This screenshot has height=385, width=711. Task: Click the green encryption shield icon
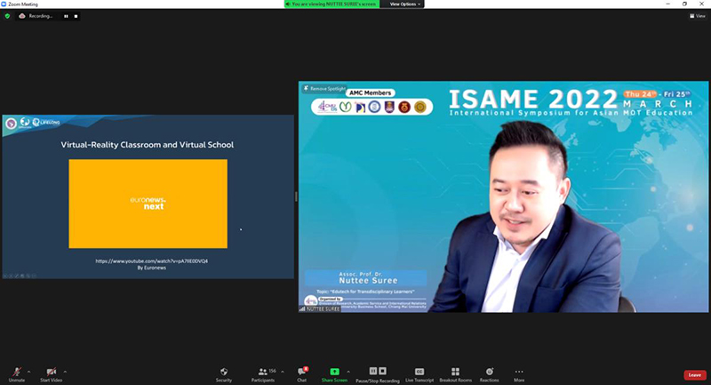[7, 16]
